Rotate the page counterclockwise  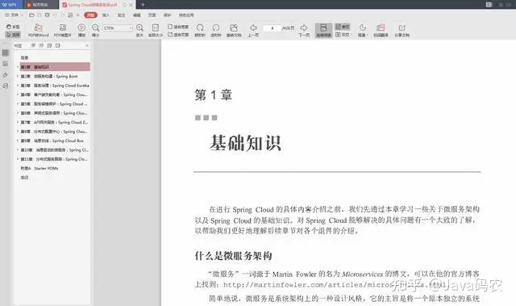[216, 31]
